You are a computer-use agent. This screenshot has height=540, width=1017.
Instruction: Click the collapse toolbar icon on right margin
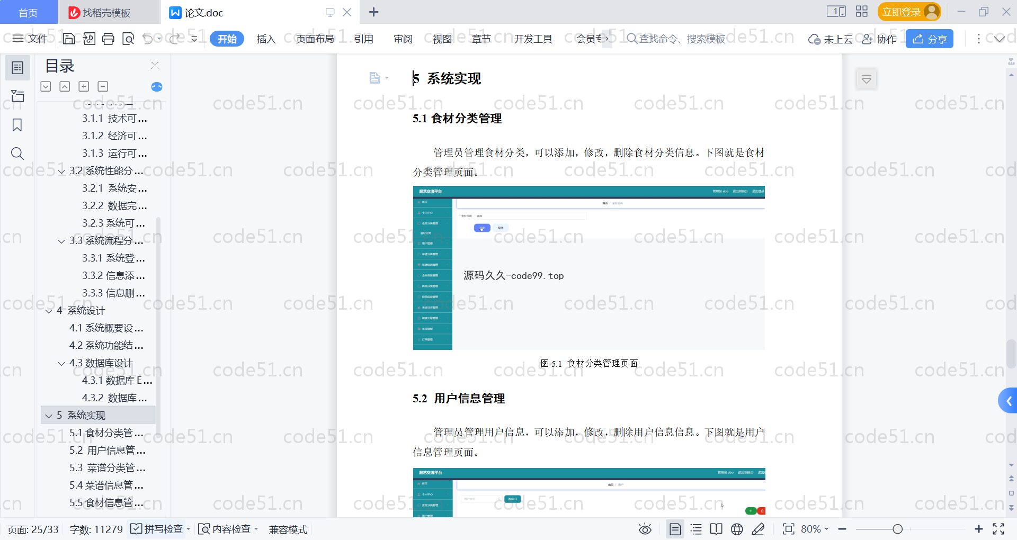pyautogui.click(x=867, y=79)
